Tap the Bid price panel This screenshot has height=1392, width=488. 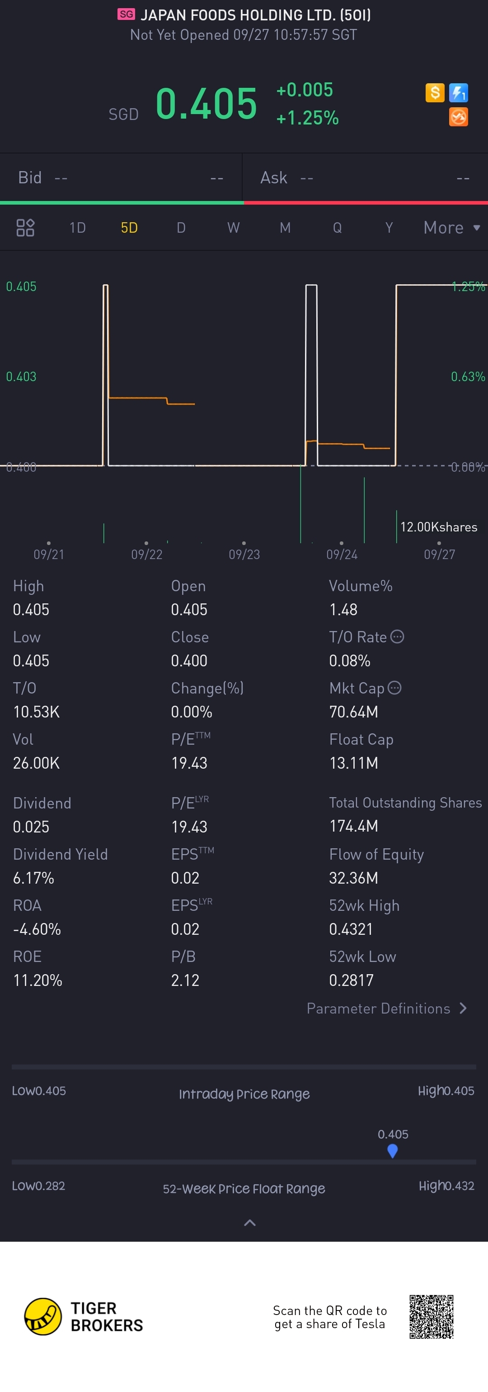[x=121, y=178]
